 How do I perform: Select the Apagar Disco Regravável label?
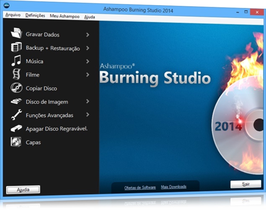(x=57, y=129)
